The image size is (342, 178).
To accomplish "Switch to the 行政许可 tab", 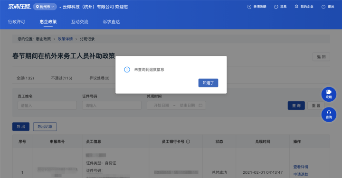I will (x=17, y=22).
